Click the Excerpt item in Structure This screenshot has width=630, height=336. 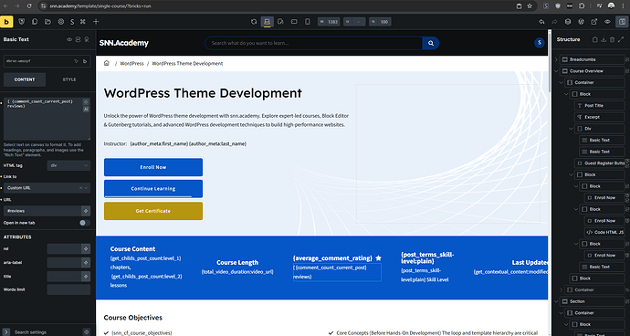[x=600, y=117]
